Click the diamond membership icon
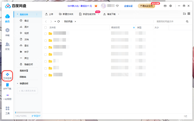 (x=117, y=6)
